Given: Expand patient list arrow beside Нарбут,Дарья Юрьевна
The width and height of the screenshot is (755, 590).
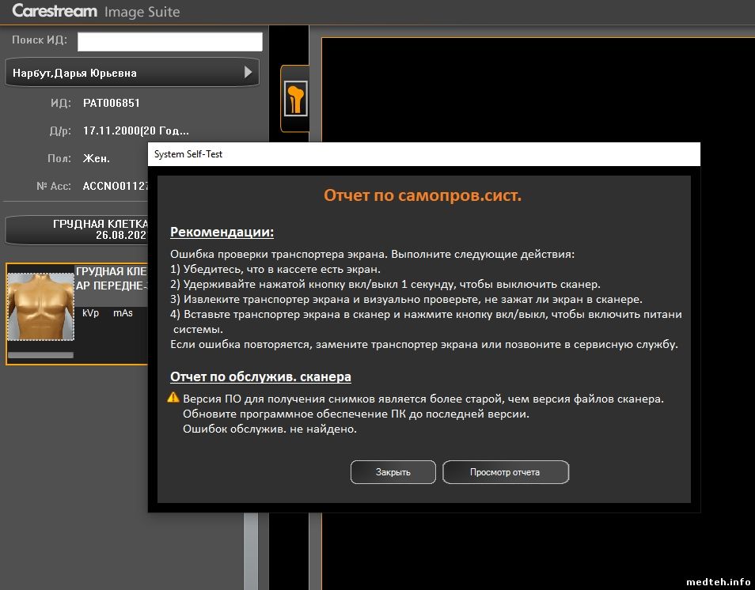Looking at the screenshot, I should 248,73.
